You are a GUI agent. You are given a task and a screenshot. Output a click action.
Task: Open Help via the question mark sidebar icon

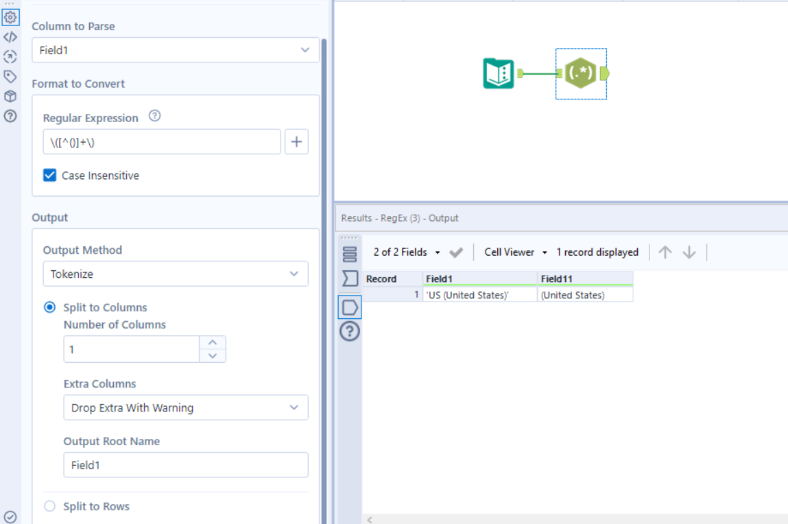(10, 116)
